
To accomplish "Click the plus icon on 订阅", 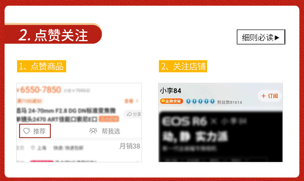I will pyautogui.click(x=263, y=96).
